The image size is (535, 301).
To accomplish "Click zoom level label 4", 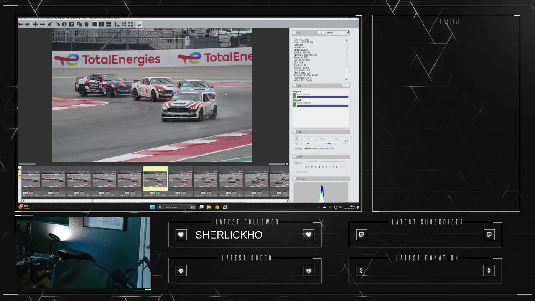I will pos(330,167).
